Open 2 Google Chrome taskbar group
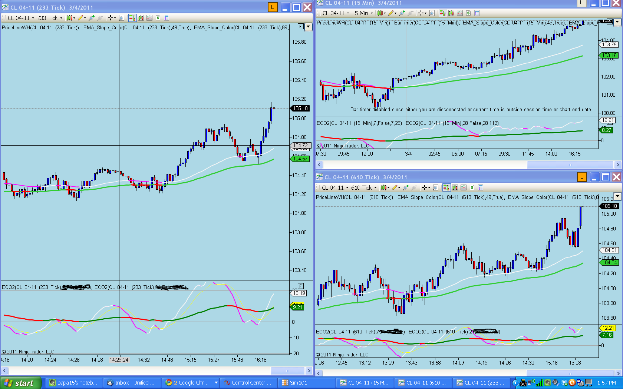Viewport: 623px width, 389px height. click(191, 383)
